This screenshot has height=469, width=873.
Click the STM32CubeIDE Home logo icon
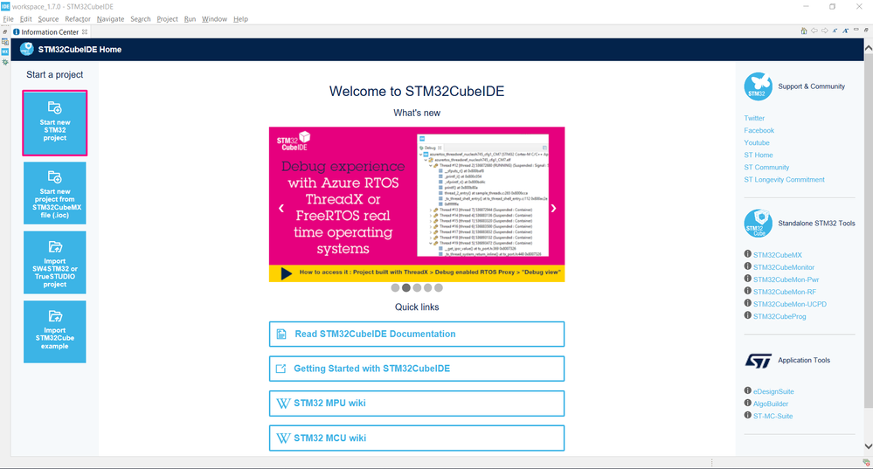pyautogui.click(x=27, y=49)
